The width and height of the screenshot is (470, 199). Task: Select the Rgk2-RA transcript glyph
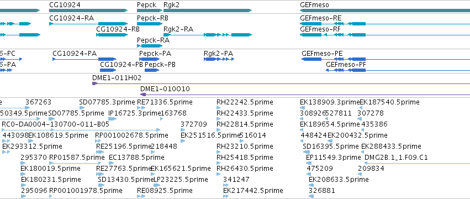(x=208, y=35)
